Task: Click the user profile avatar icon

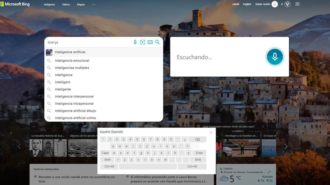Action: point(275,4)
